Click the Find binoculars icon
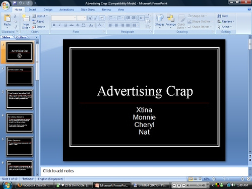 (219, 16)
